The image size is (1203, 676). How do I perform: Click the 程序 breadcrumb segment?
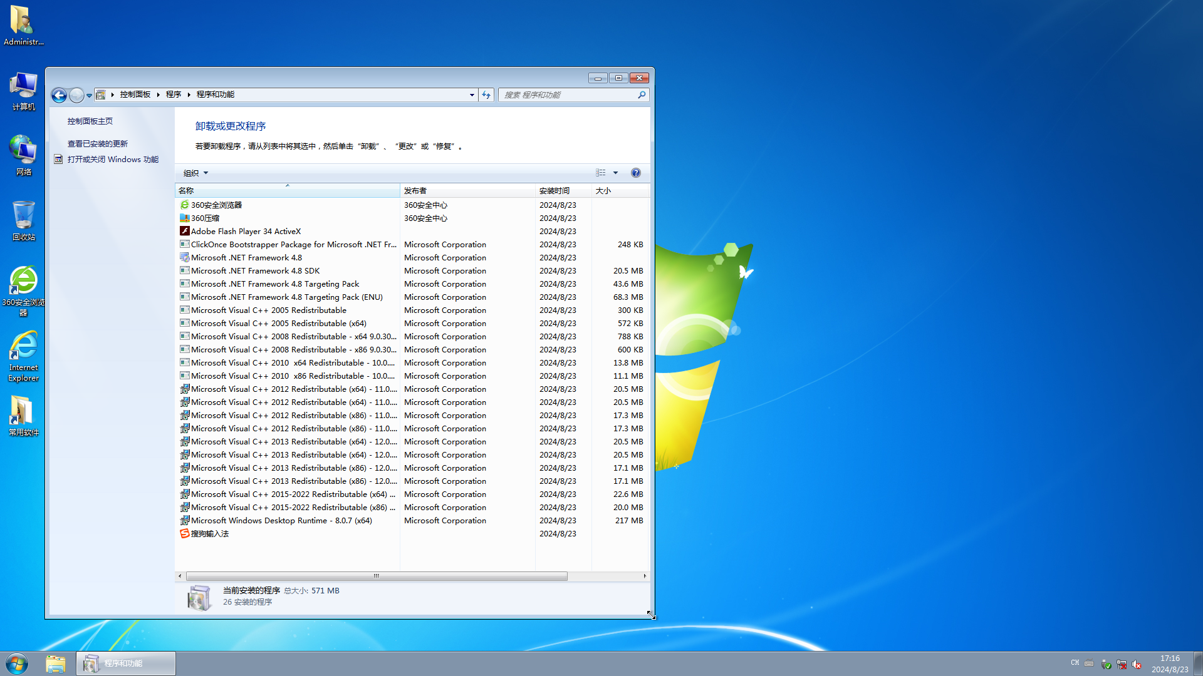[x=174, y=95]
